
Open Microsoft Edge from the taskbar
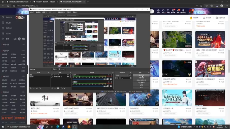coord(58,127)
